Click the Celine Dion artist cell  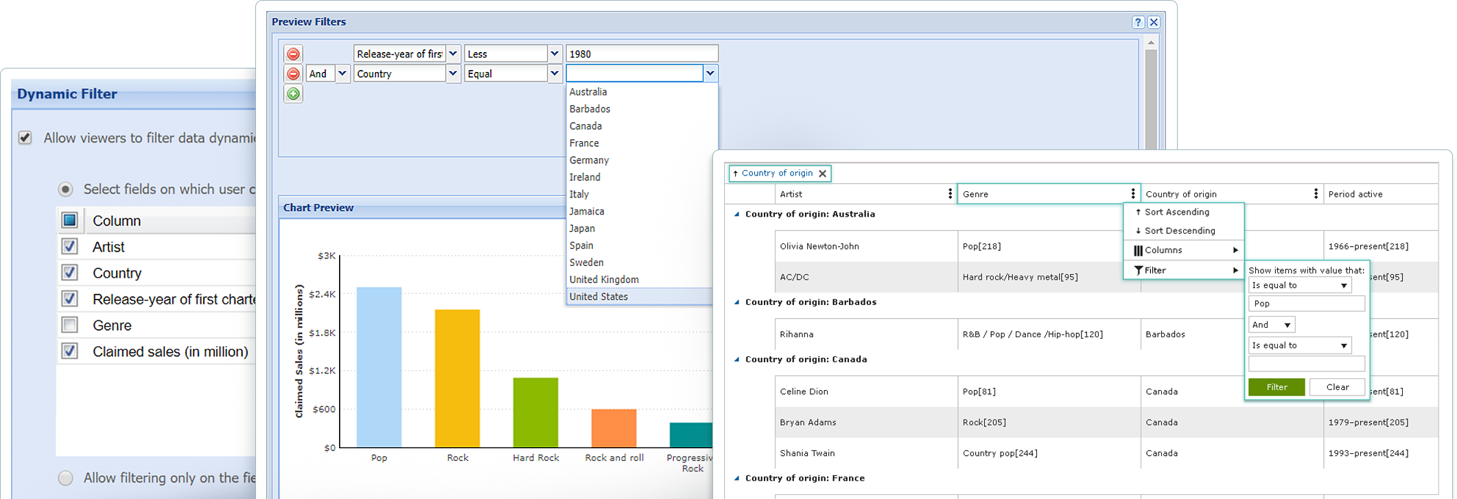coord(866,391)
